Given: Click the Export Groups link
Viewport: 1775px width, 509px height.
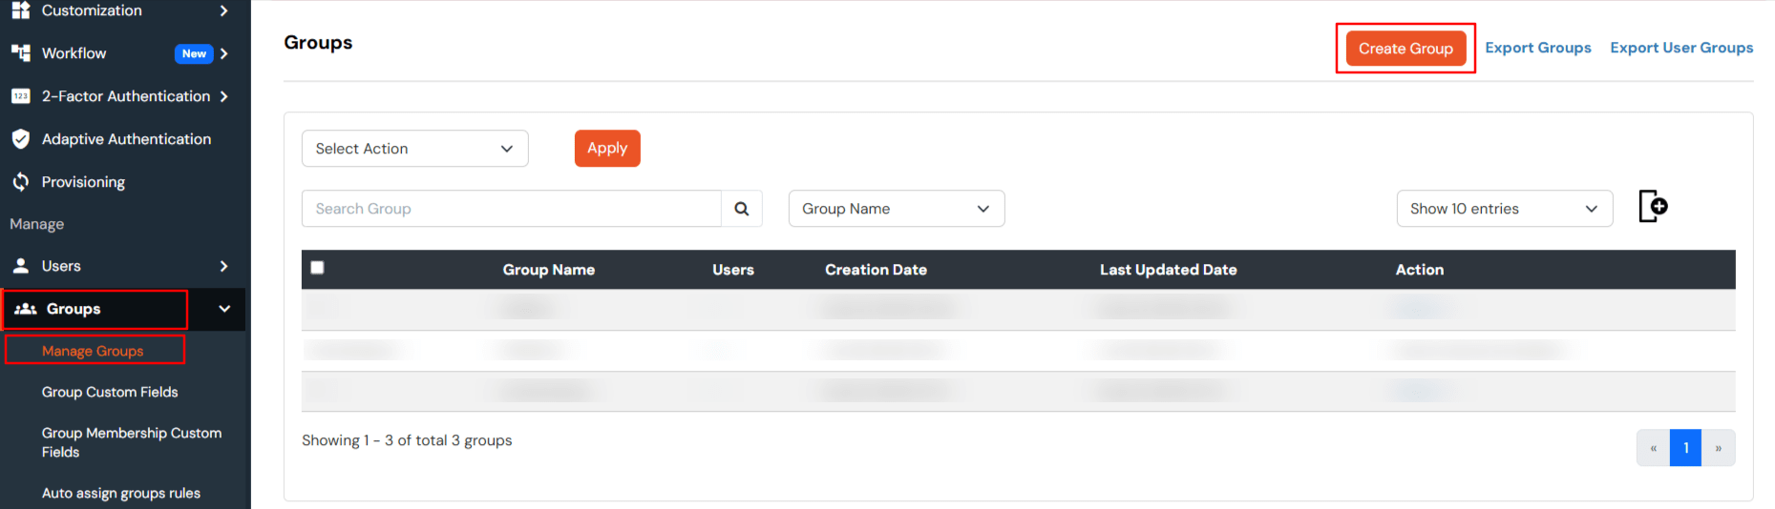Looking at the screenshot, I should click(x=1537, y=48).
